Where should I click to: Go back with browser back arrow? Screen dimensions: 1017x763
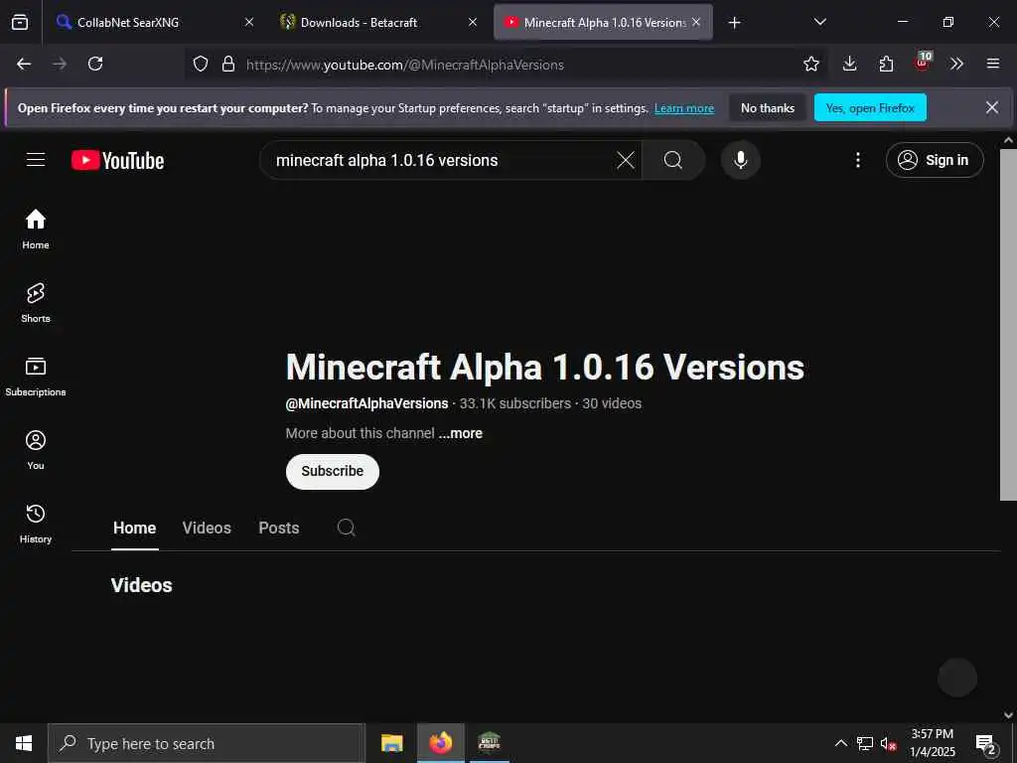[24, 65]
